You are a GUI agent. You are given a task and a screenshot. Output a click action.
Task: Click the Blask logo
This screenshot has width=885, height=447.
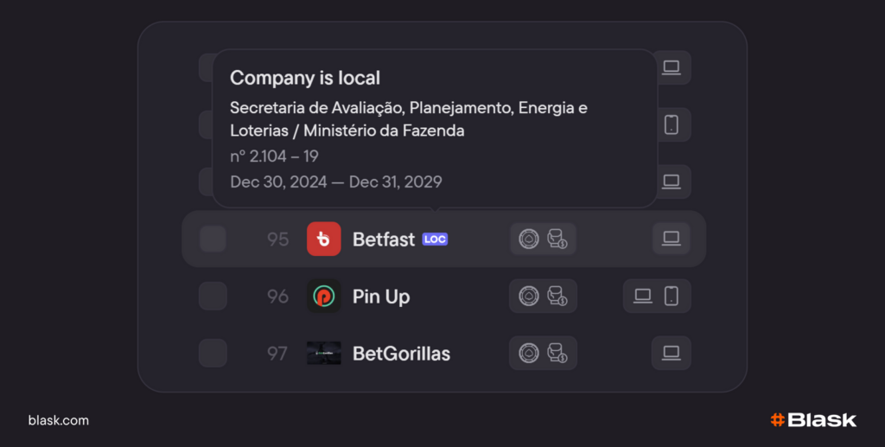(813, 420)
